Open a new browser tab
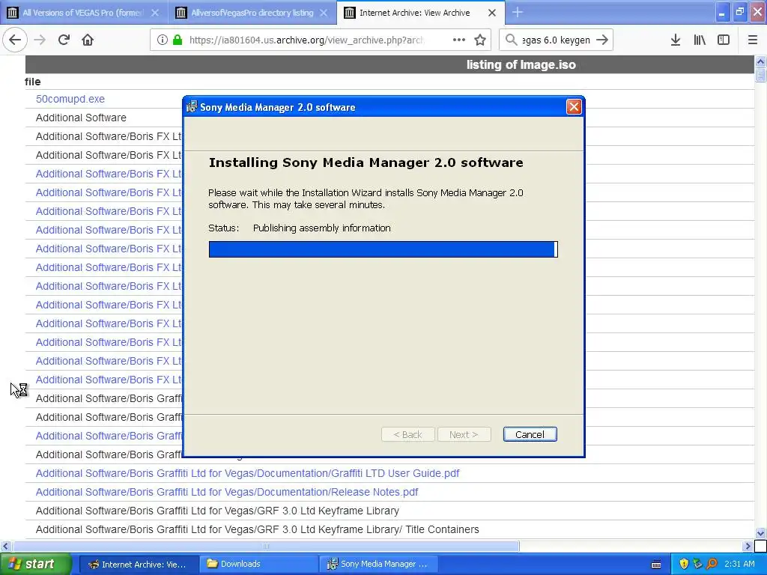This screenshot has height=575, width=767. [518, 12]
